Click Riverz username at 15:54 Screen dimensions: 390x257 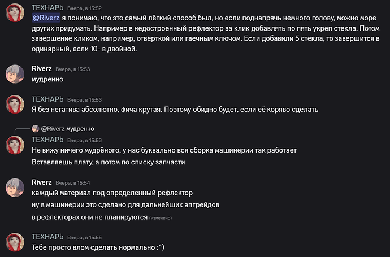click(41, 182)
